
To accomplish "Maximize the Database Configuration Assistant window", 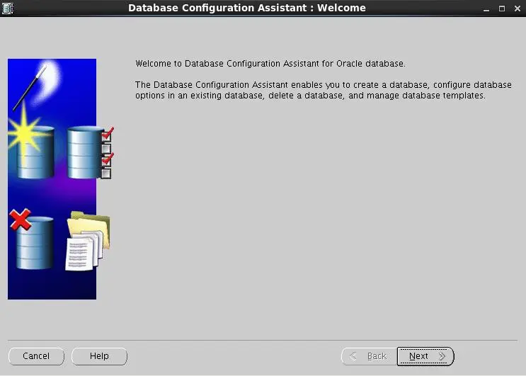I will [x=502, y=8].
